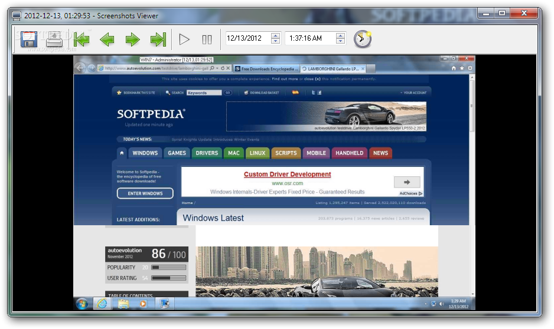
Task: Click the Softpedia logo
Action: [151, 114]
